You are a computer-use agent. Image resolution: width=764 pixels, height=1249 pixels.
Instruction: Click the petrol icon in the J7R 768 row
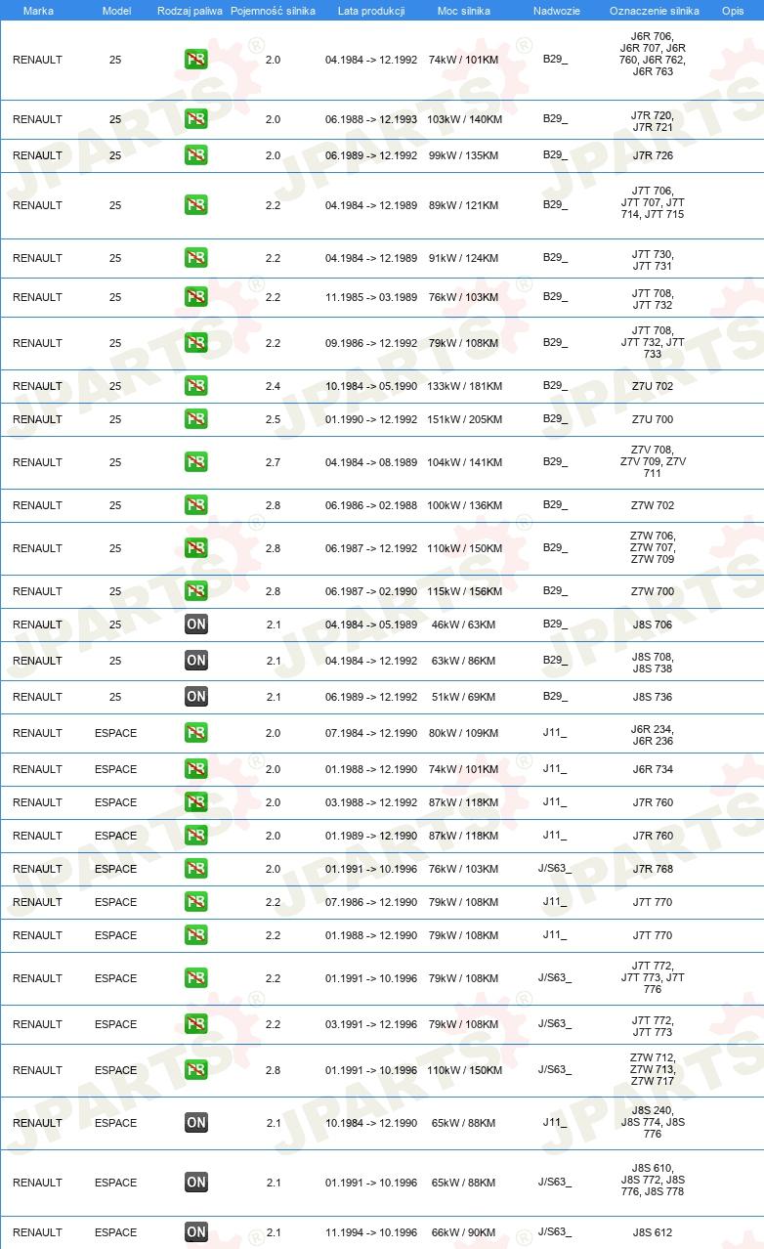[196, 869]
